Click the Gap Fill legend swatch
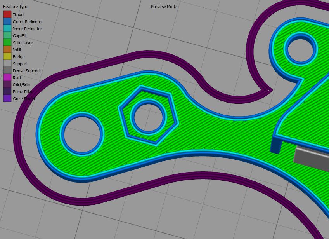This screenshot has width=329, height=239. [7, 36]
